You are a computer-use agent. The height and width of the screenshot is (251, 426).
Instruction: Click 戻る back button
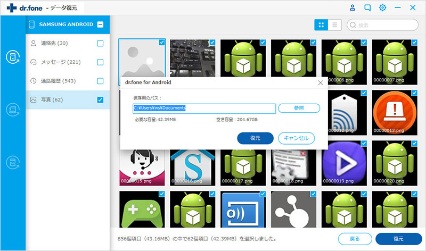(355, 239)
